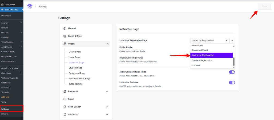
Task: Collapse the Pages section chevron
Action: 107,44
